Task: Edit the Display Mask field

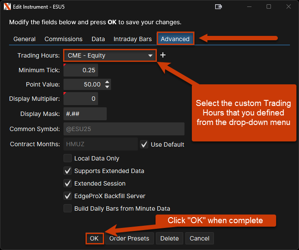Action: pyautogui.click(x=85, y=114)
